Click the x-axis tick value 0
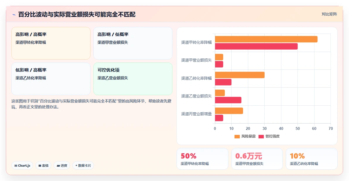The height and width of the screenshot is (181, 349). point(215,129)
